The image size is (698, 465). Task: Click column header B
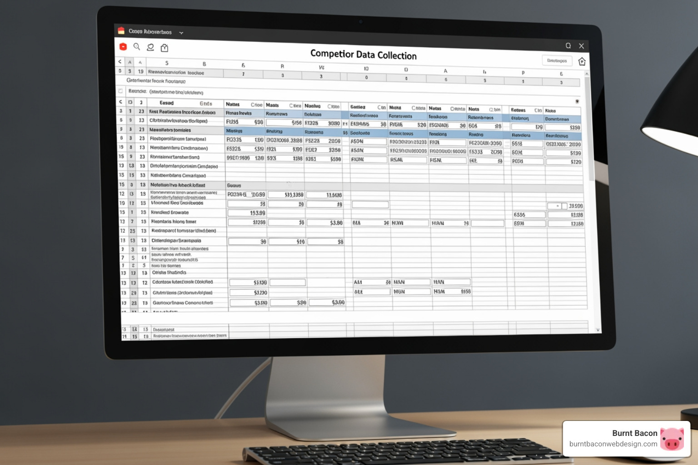(x=204, y=64)
